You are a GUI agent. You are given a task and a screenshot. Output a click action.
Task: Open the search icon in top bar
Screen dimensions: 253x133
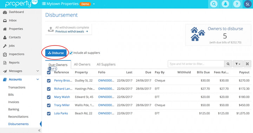(214, 4)
